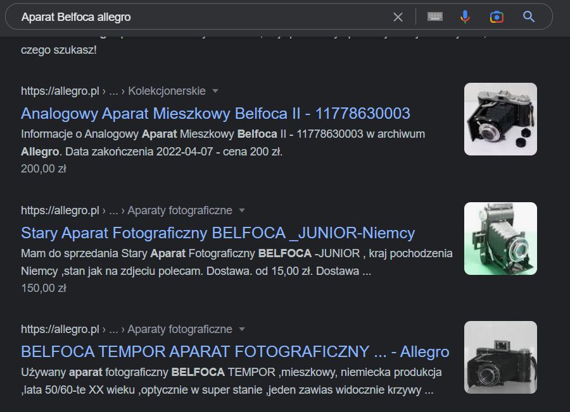This screenshot has height=412, width=570.
Task: Open 'BELFOCA TEMPOR APARAT FOTOGRAFICZNY' Allegro link
Action: 235,351
